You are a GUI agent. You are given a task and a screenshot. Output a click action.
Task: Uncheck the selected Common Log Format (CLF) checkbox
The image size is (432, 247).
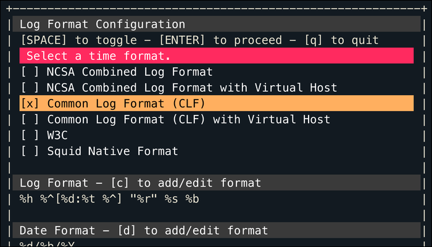pyautogui.click(x=30, y=103)
